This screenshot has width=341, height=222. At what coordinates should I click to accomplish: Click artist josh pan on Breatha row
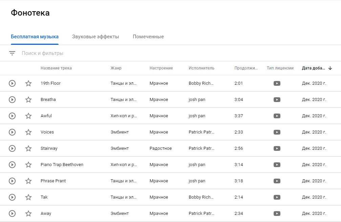click(x=197, y=100)
